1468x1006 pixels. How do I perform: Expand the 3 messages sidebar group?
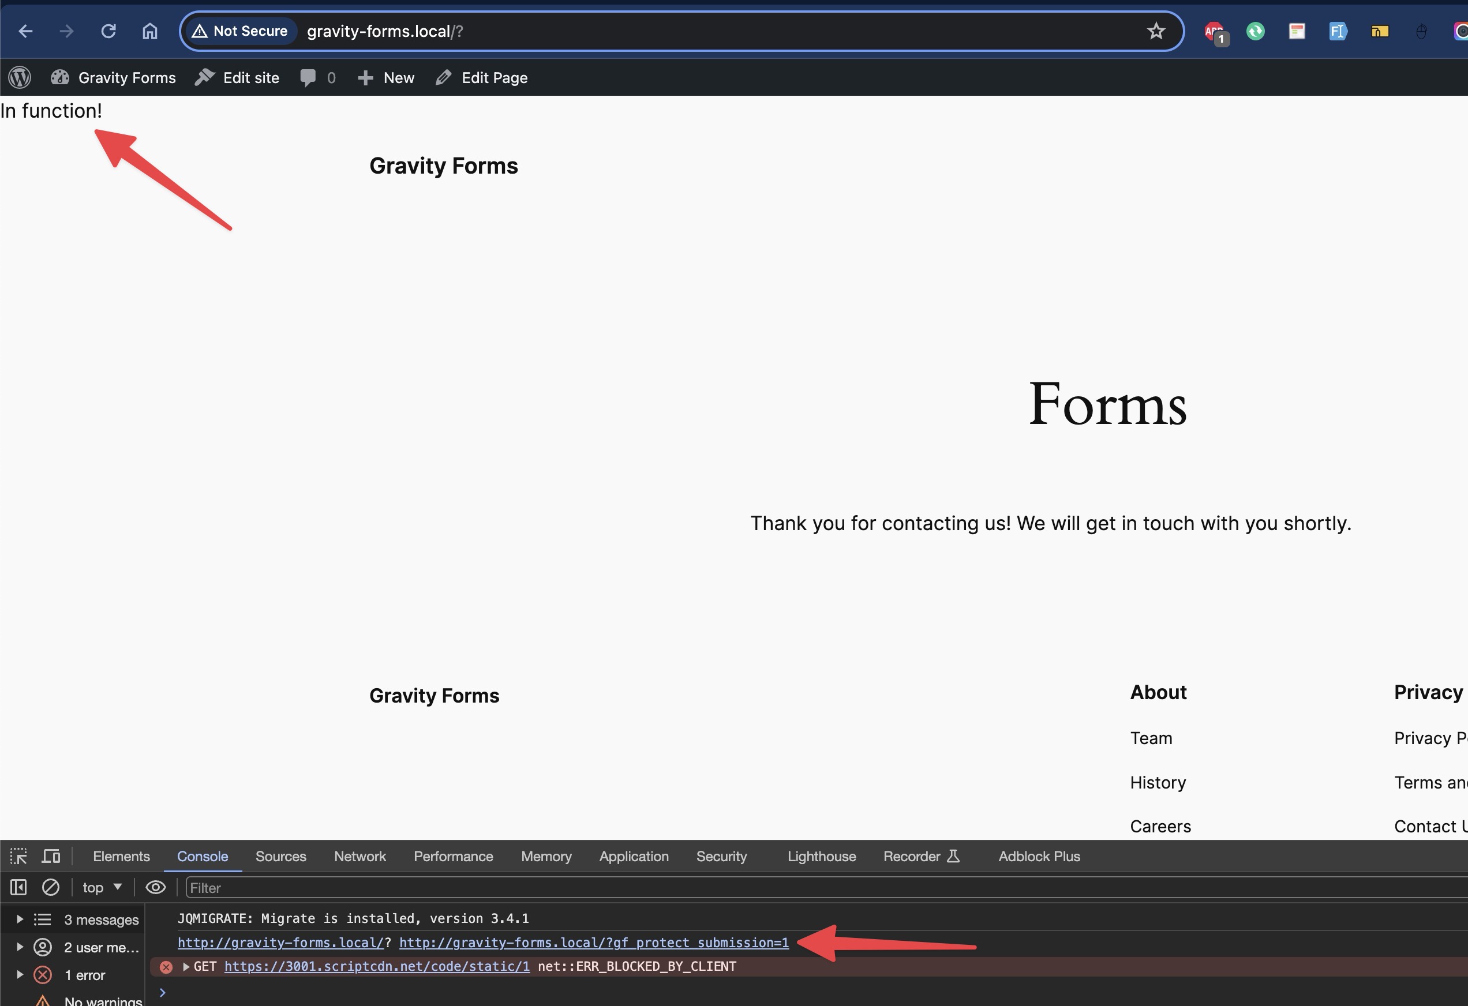[x=20, y=919]
